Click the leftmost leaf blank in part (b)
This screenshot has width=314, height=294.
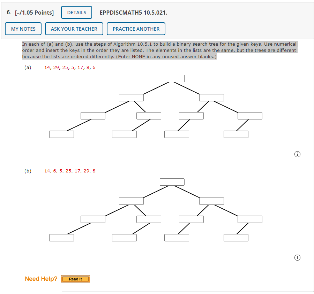[61, 237]
